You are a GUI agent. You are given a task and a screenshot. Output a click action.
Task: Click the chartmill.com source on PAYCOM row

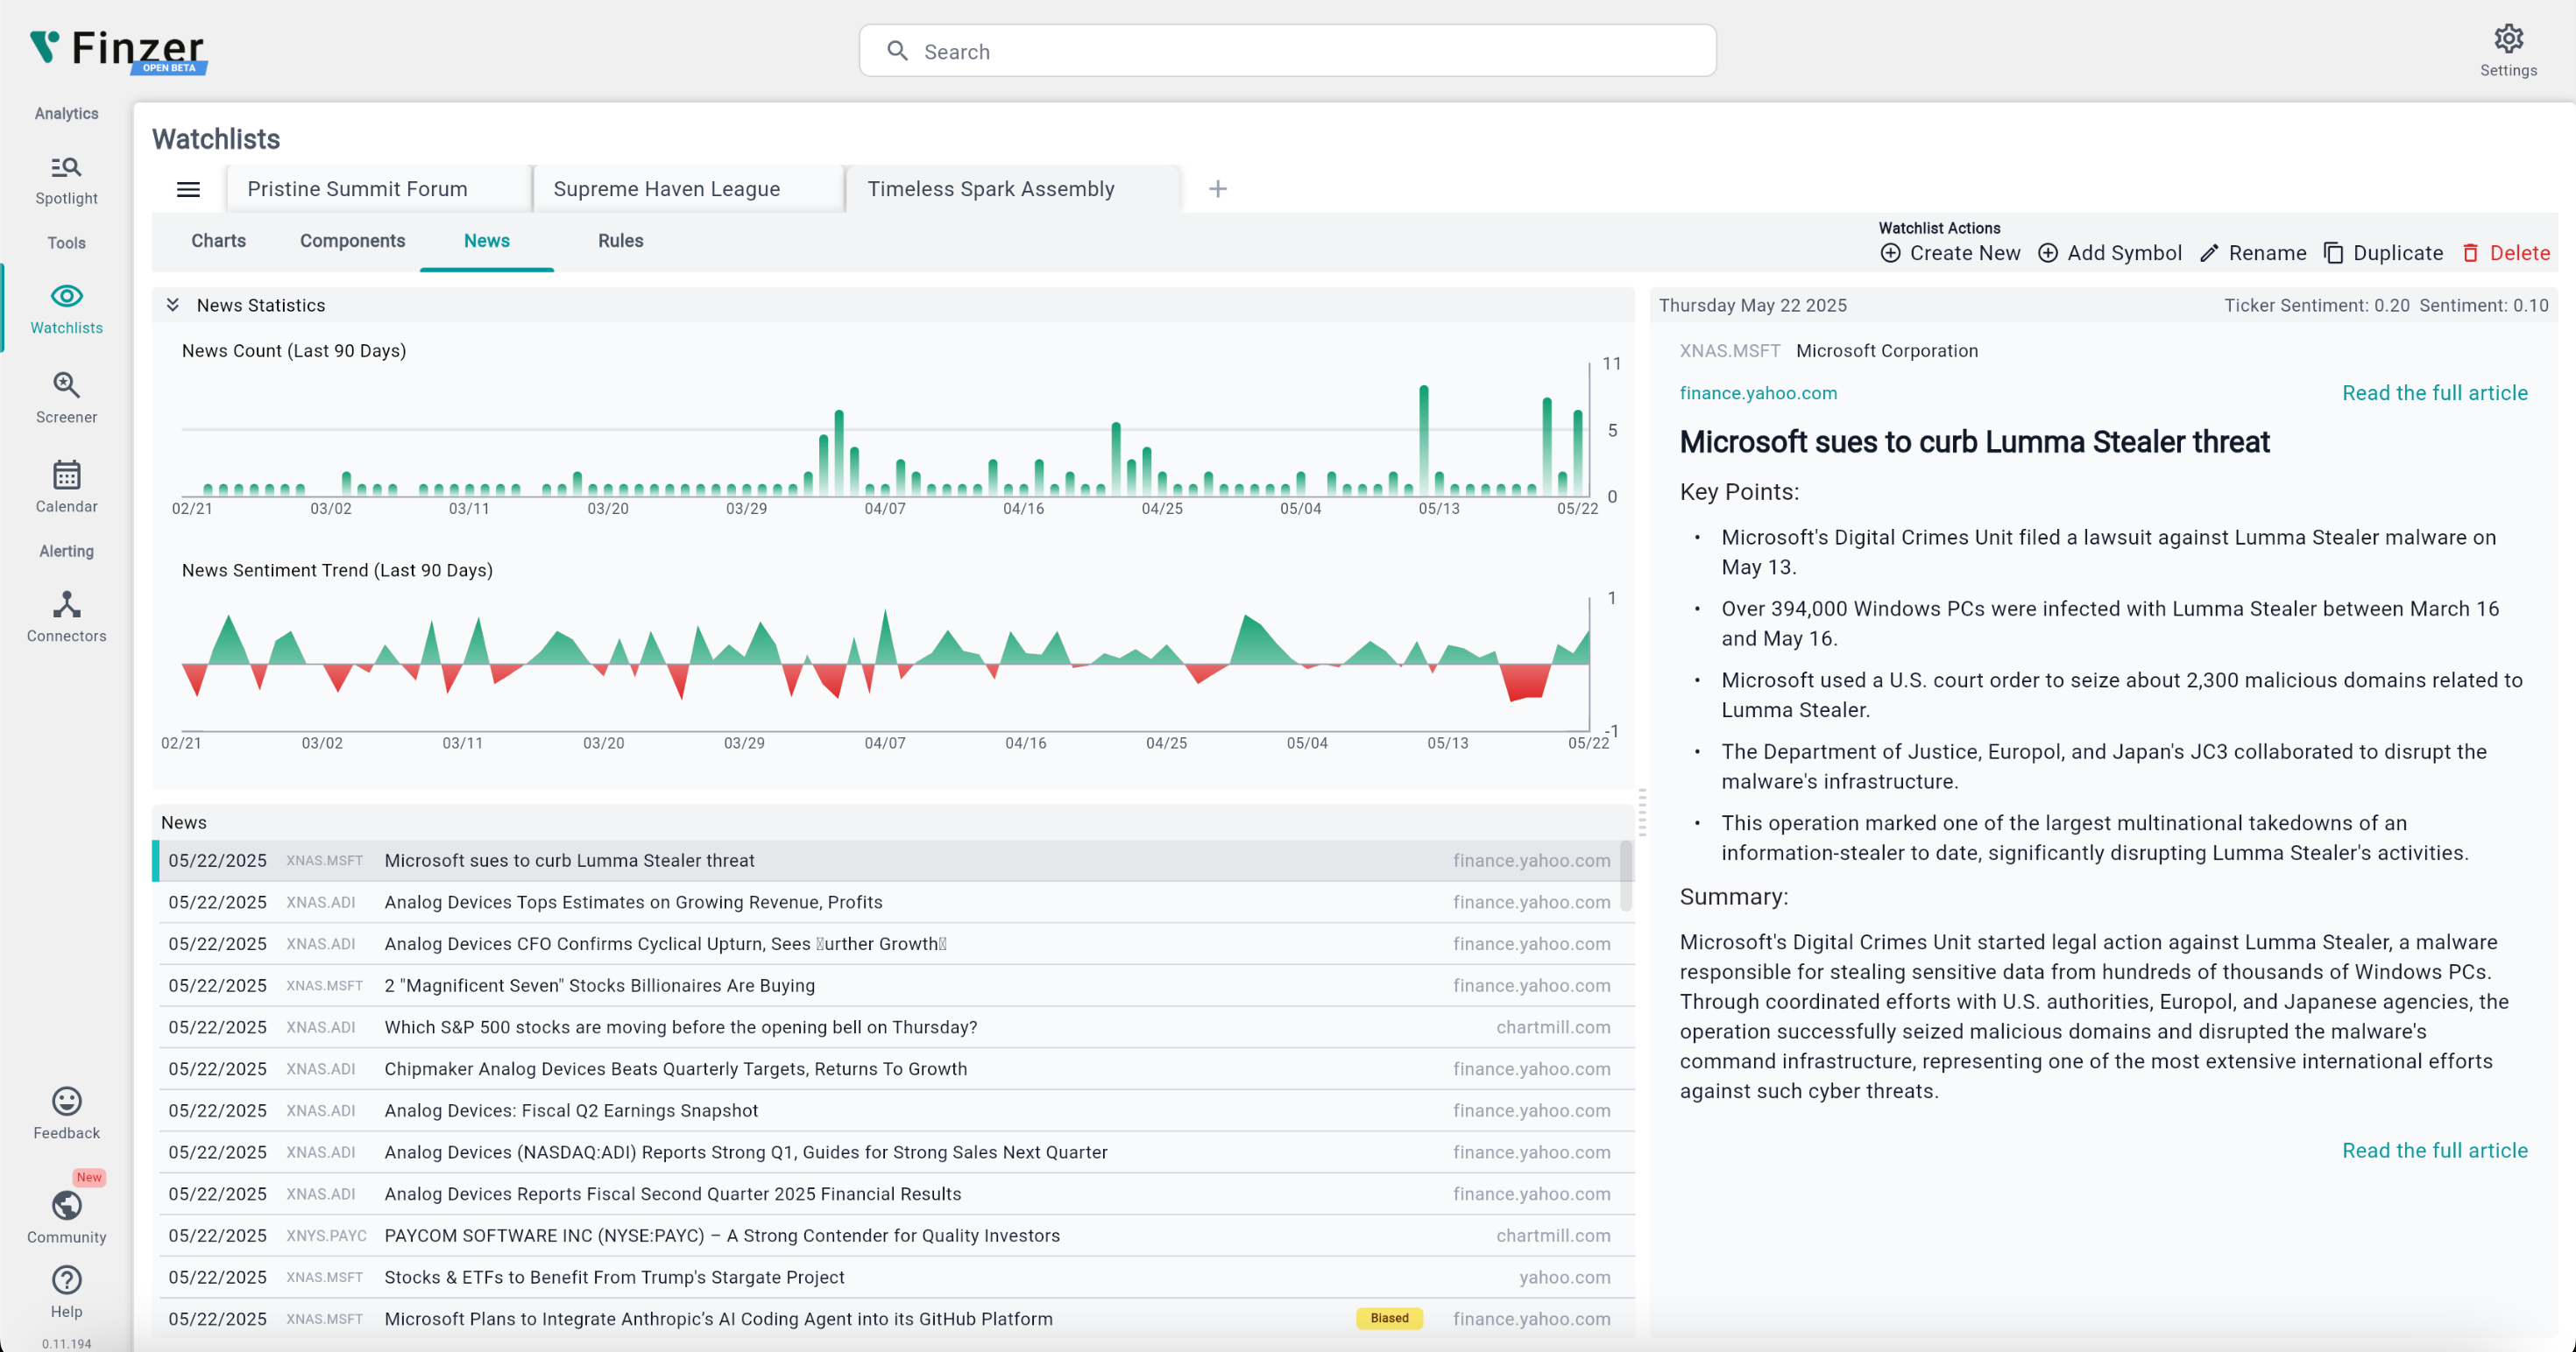click(1553, 1236)
